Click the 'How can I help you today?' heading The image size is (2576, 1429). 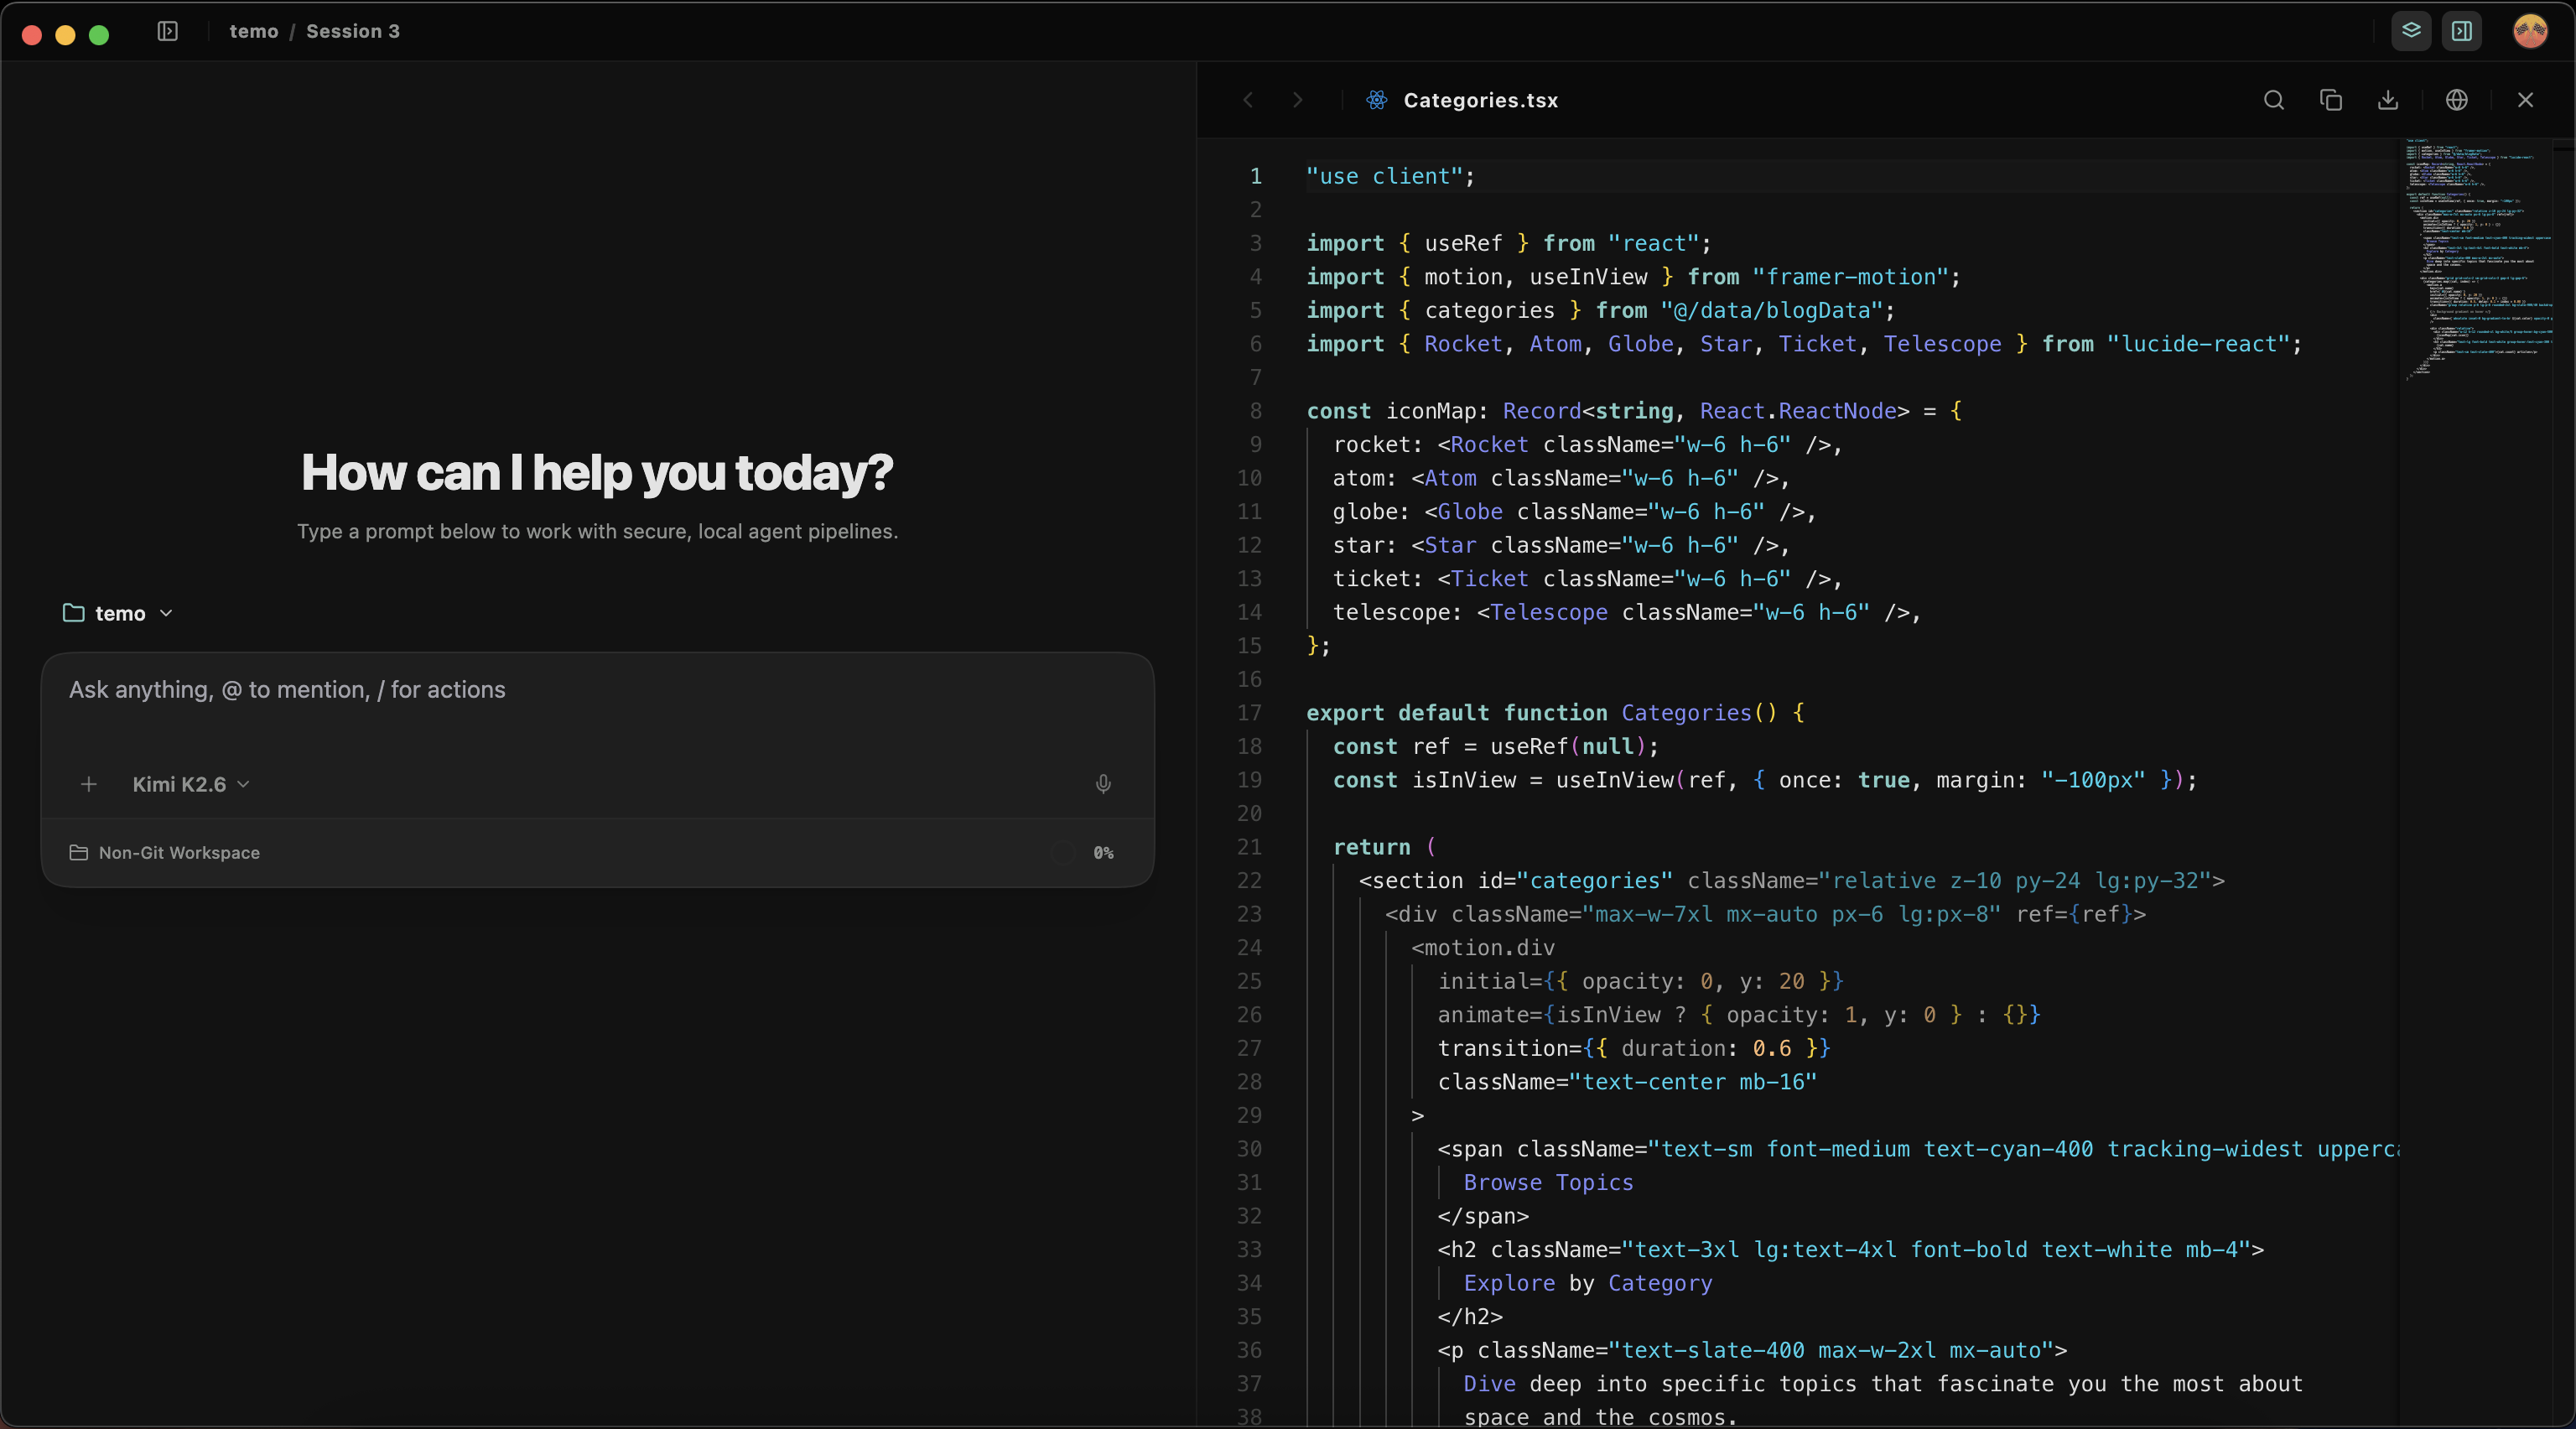(x=597, y=472)
